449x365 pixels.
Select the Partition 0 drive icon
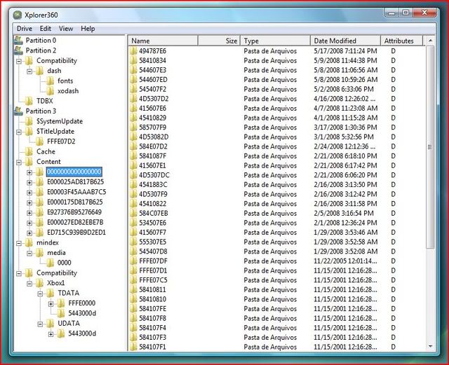click(x=18, y=41)
